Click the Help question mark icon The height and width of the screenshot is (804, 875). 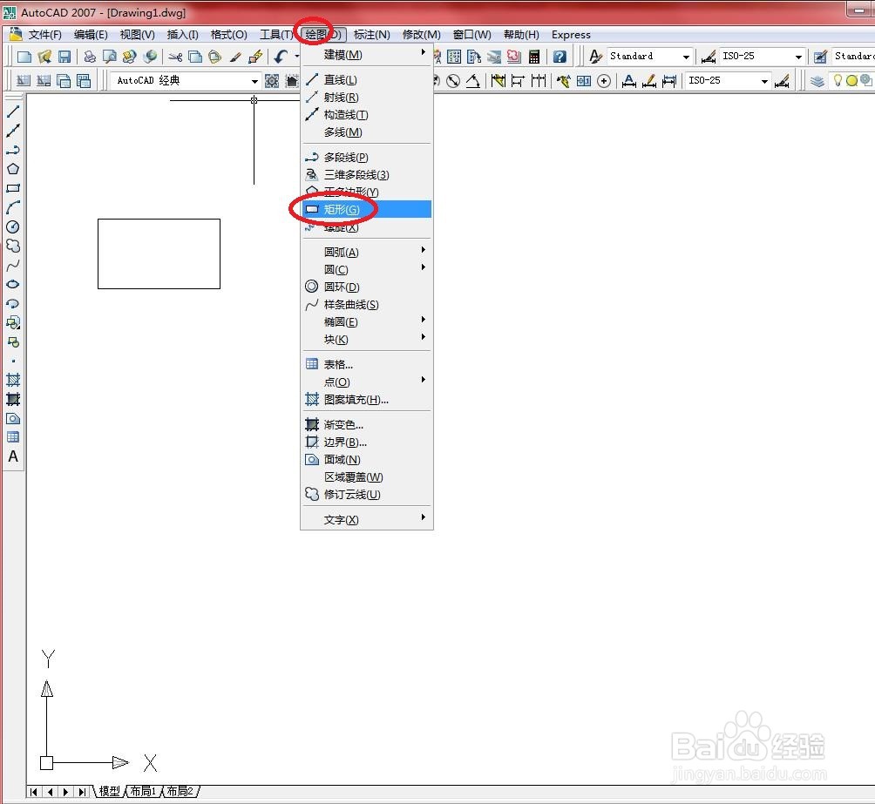click(560, 57)
